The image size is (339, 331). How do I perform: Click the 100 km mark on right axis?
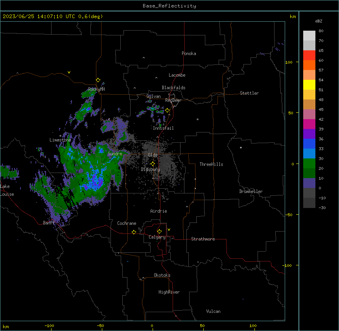point(289,62)
